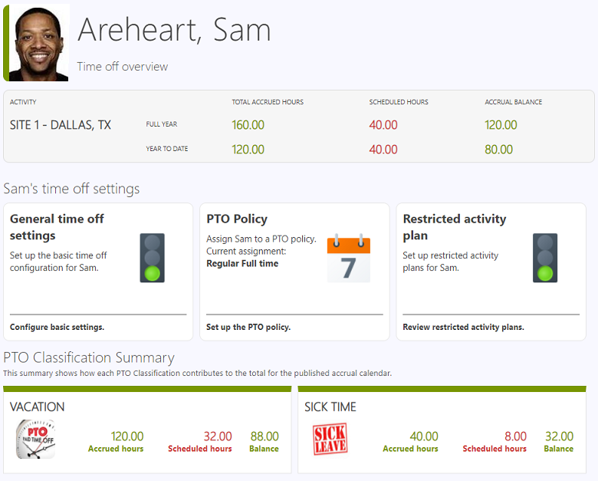Open the Configure basic settings link
598x481 pixels.
click(58, 327)
